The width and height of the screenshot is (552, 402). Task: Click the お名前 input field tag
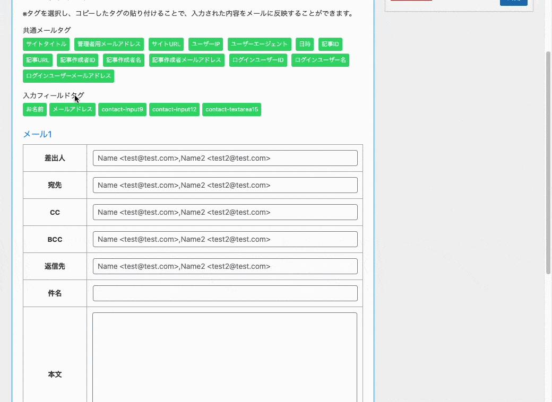click(34, 110)
